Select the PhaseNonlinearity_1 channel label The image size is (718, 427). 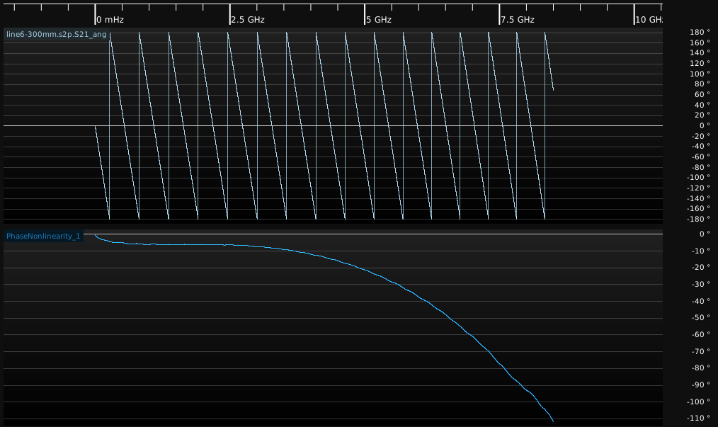tap(43, 236)
